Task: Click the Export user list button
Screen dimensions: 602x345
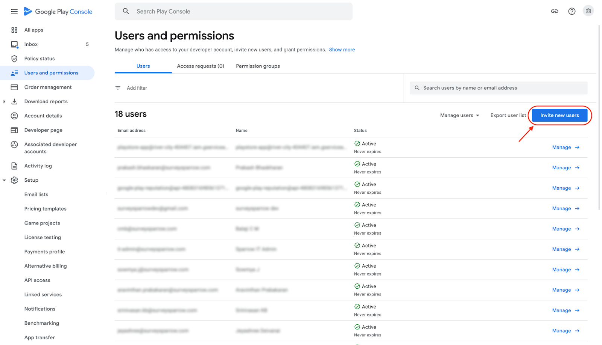Action: coord(508,115)
